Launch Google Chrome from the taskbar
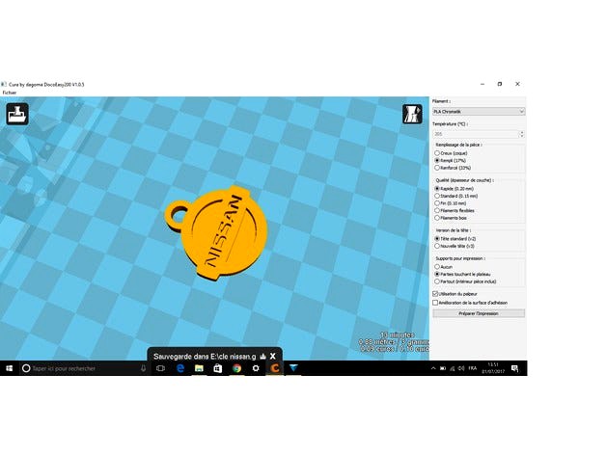Image resolution: width=606 pixels, height=455 pixels. click(x=236, y=368)
